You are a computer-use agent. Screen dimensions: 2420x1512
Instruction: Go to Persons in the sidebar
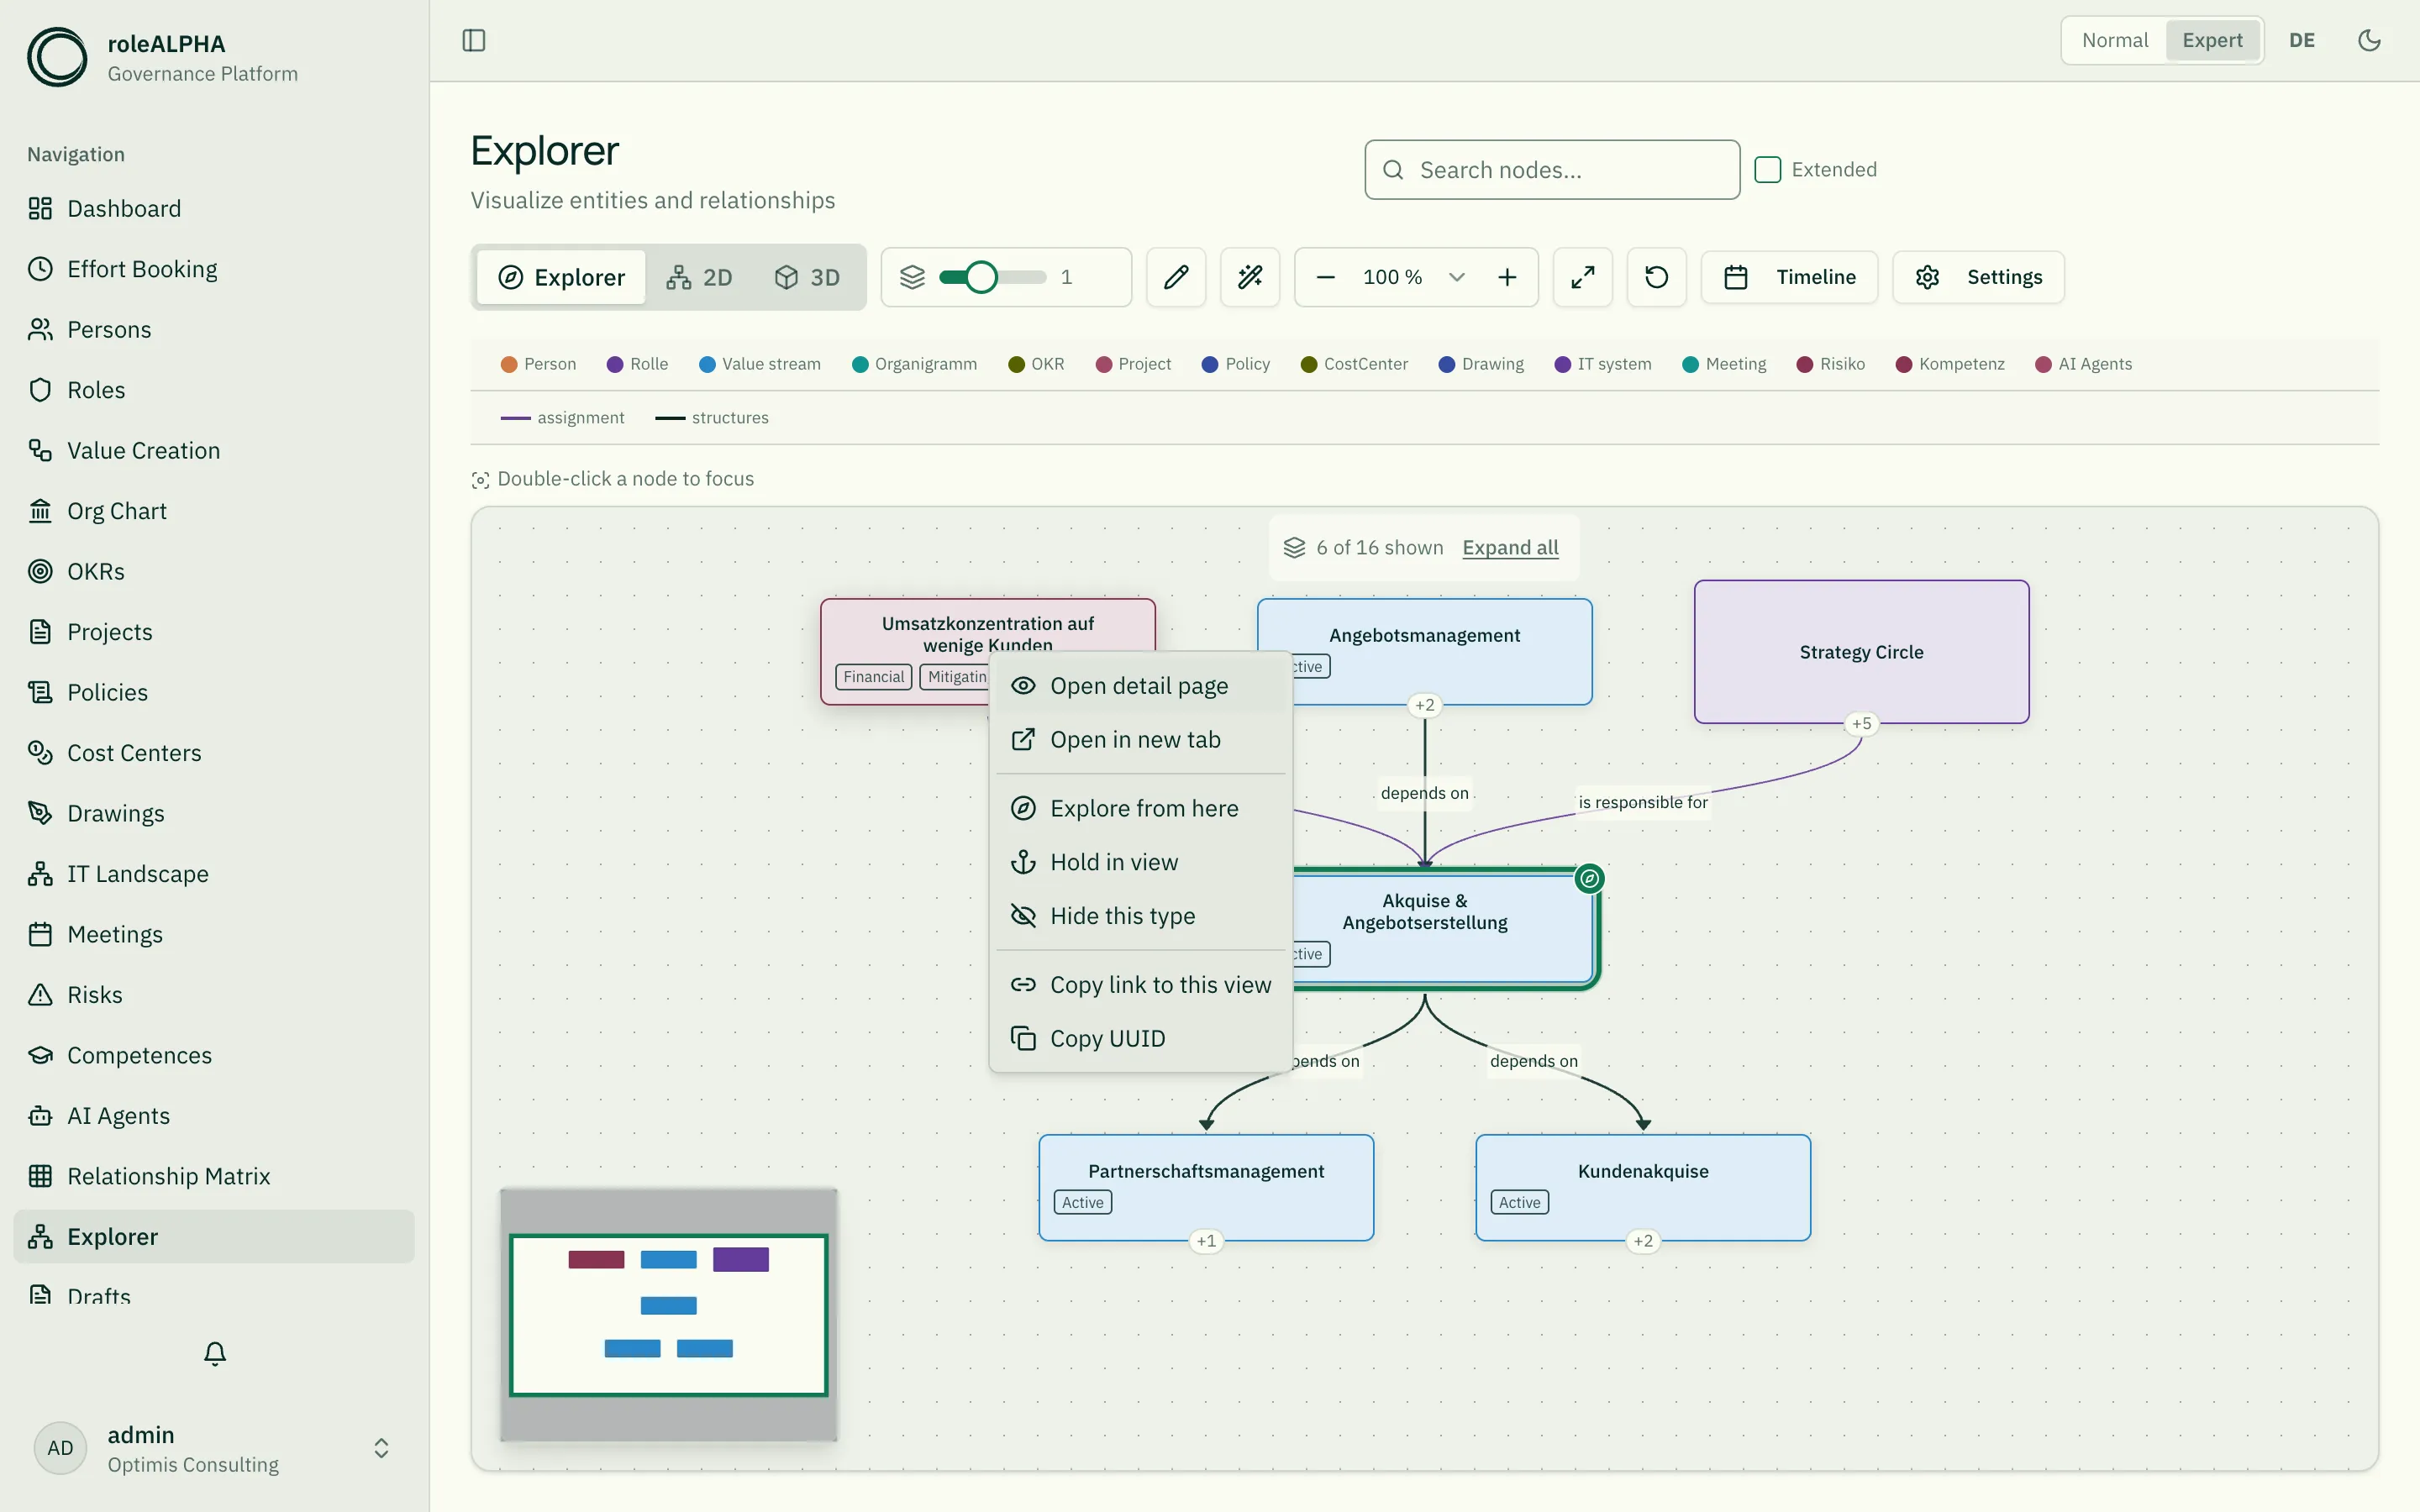click(x=214, y=329)
